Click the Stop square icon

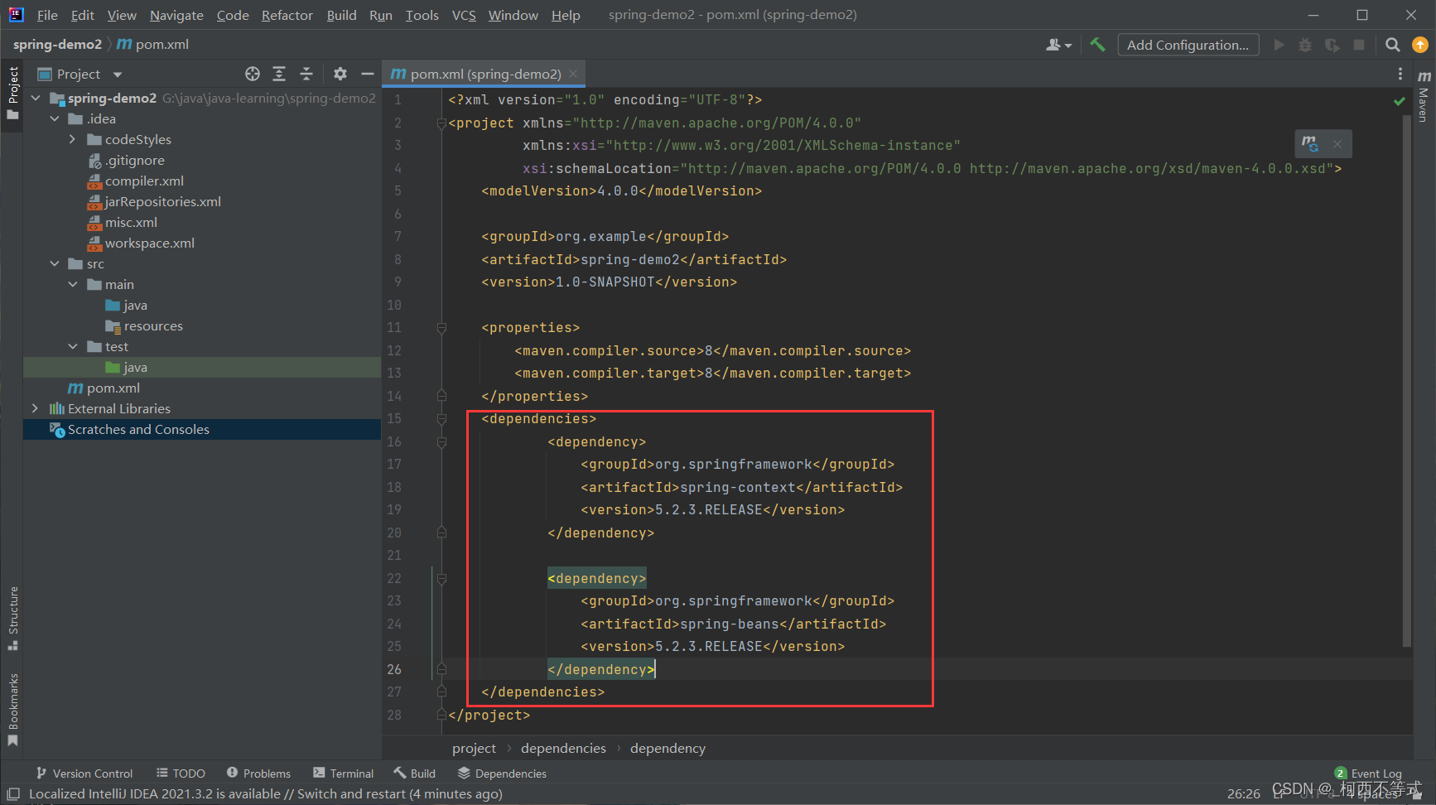1359,45
